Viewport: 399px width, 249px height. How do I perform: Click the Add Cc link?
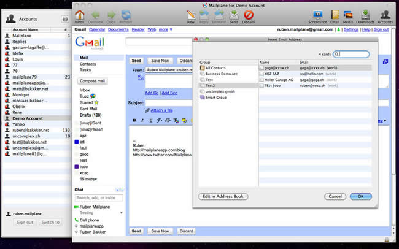pyautogui.click(x=152, y=93)
